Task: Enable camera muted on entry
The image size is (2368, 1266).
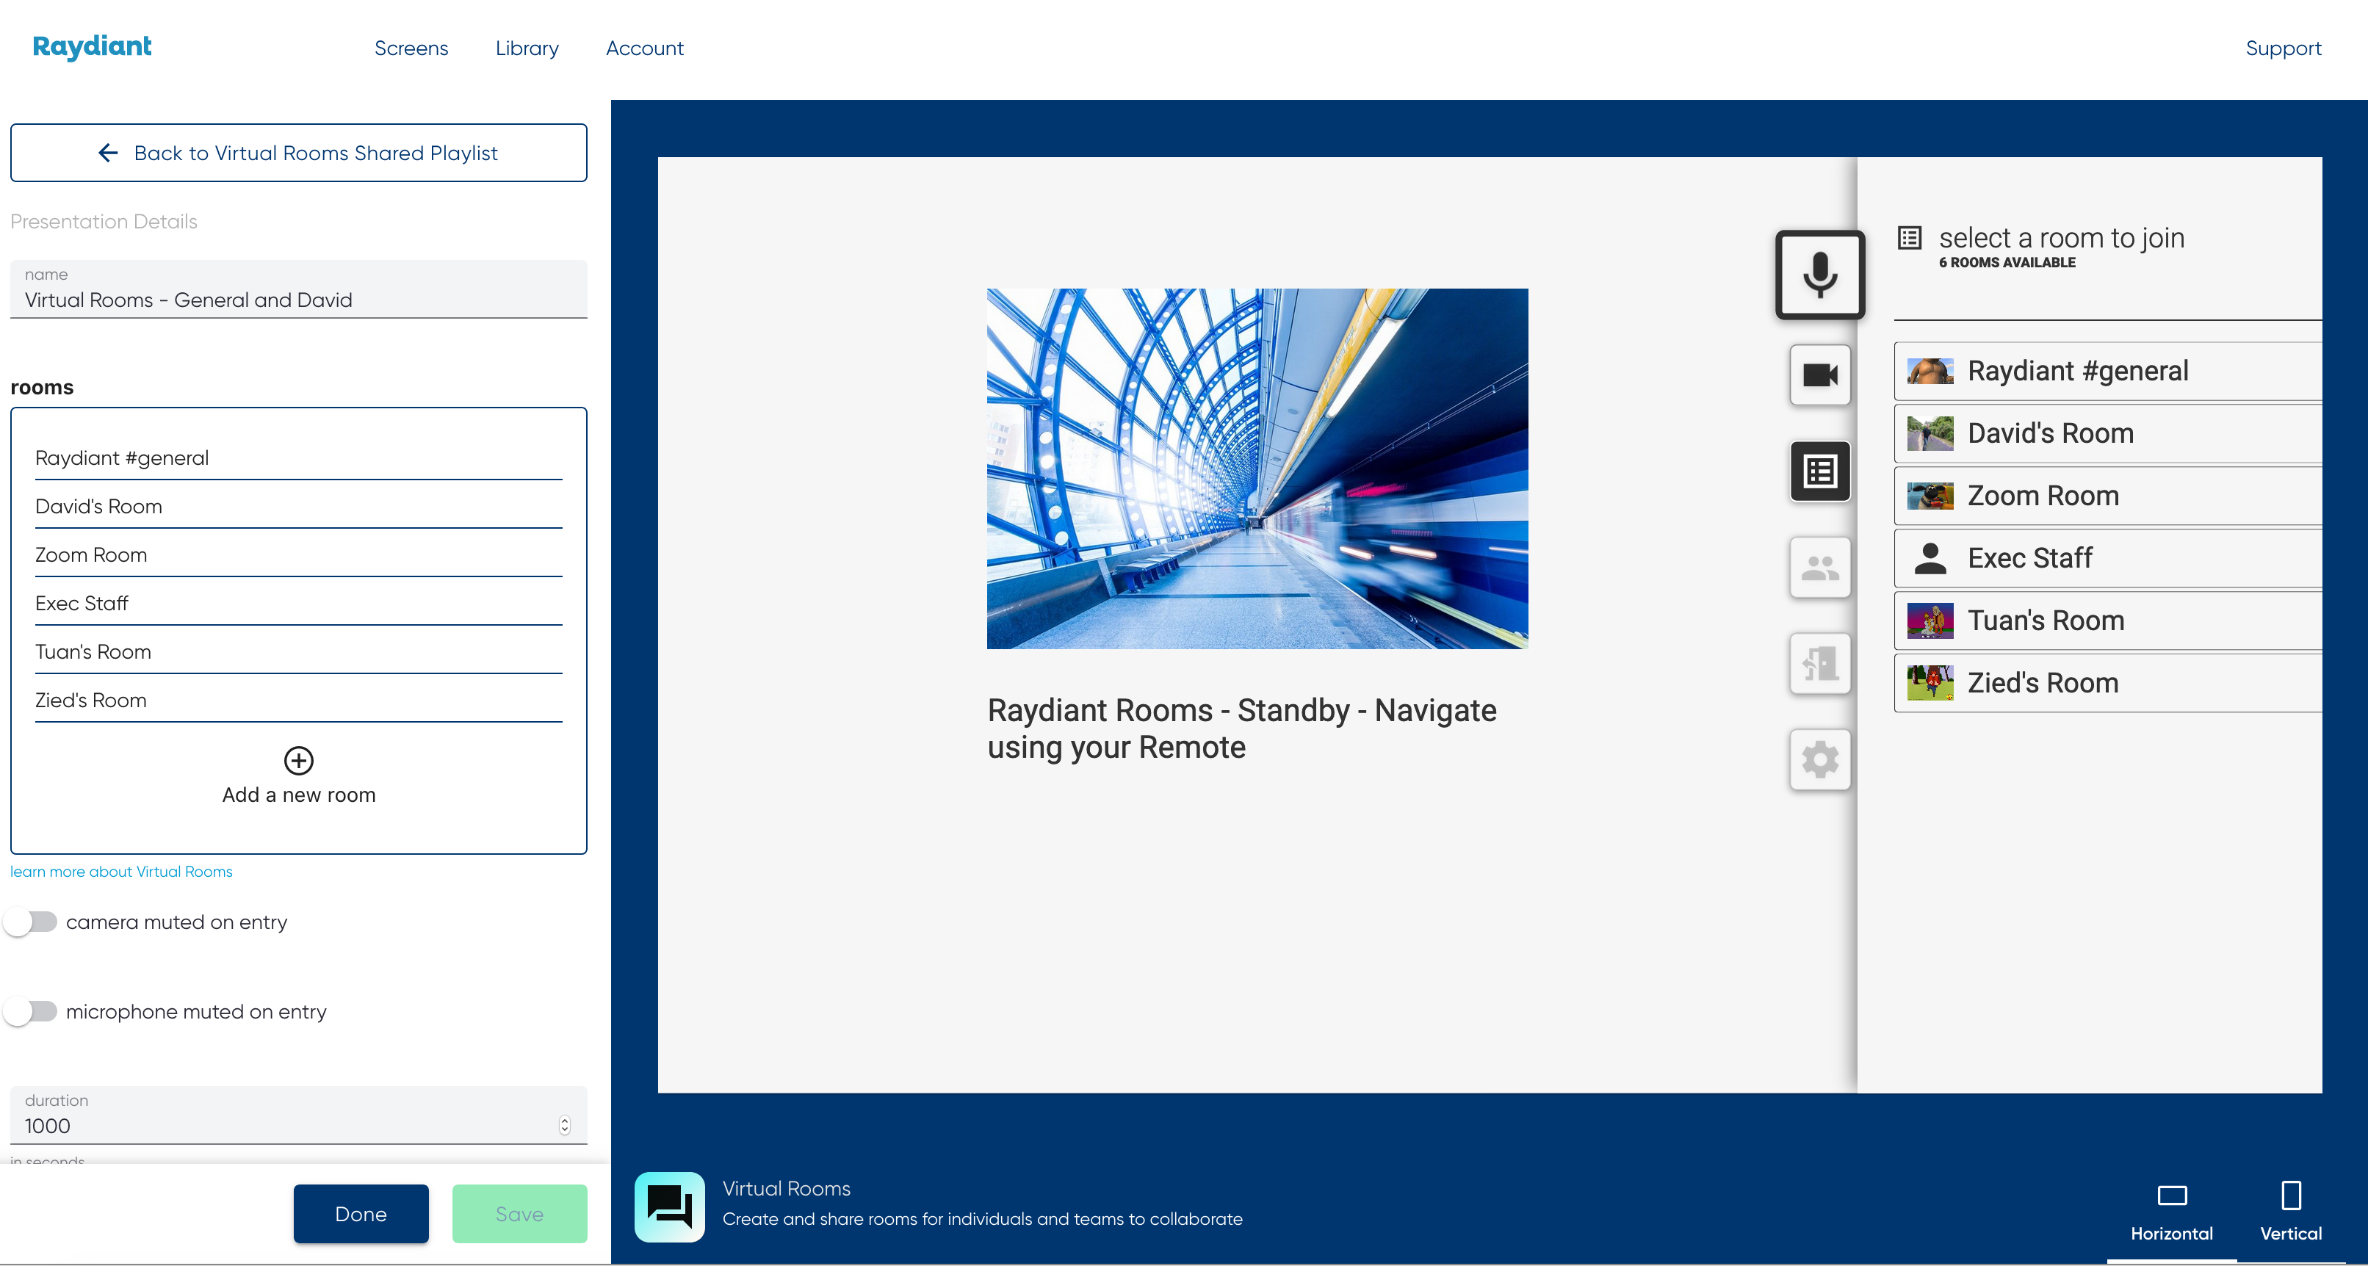Action: [x=30, y=922]
